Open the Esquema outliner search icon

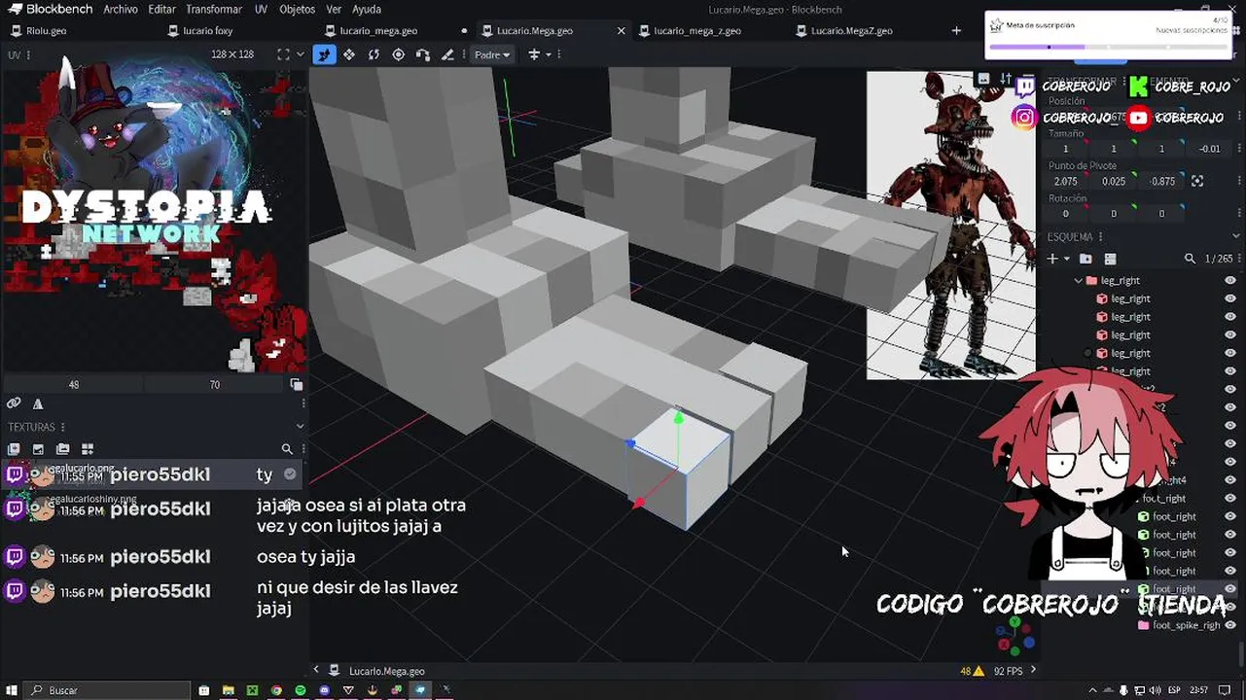click(1190, 259)
